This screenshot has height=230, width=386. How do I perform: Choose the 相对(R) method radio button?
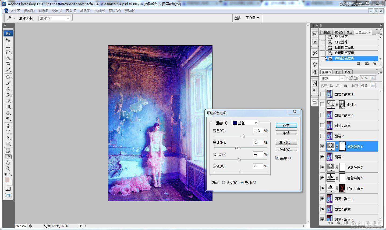(x=224, y=183)
